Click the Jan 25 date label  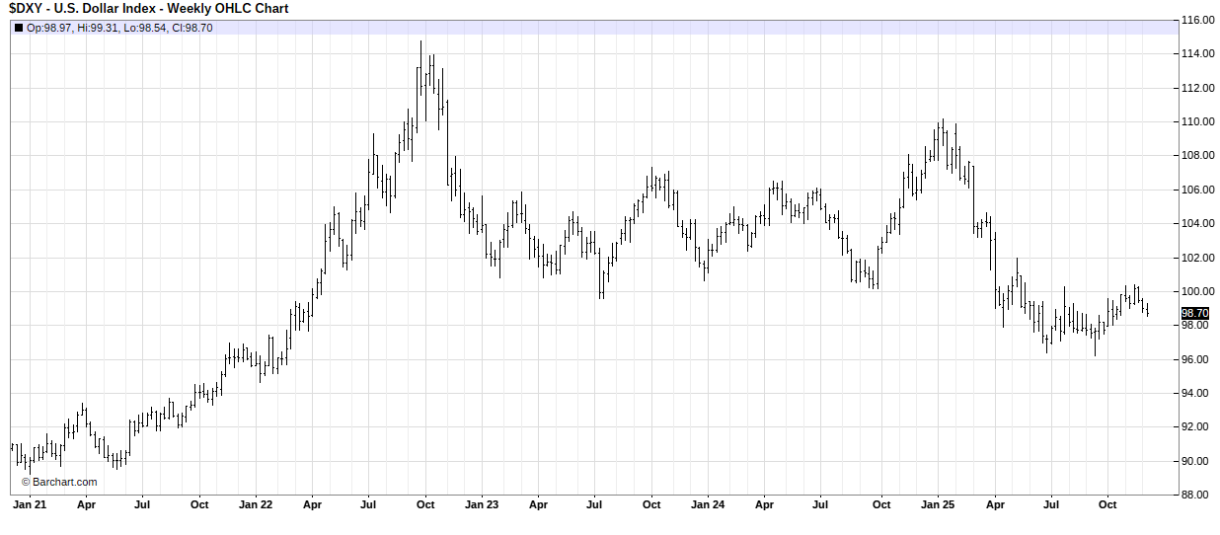tap(937, 504)
